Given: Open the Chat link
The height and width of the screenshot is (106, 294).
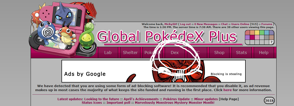Looking at the screenshot, I should click(x=224, y=24).
